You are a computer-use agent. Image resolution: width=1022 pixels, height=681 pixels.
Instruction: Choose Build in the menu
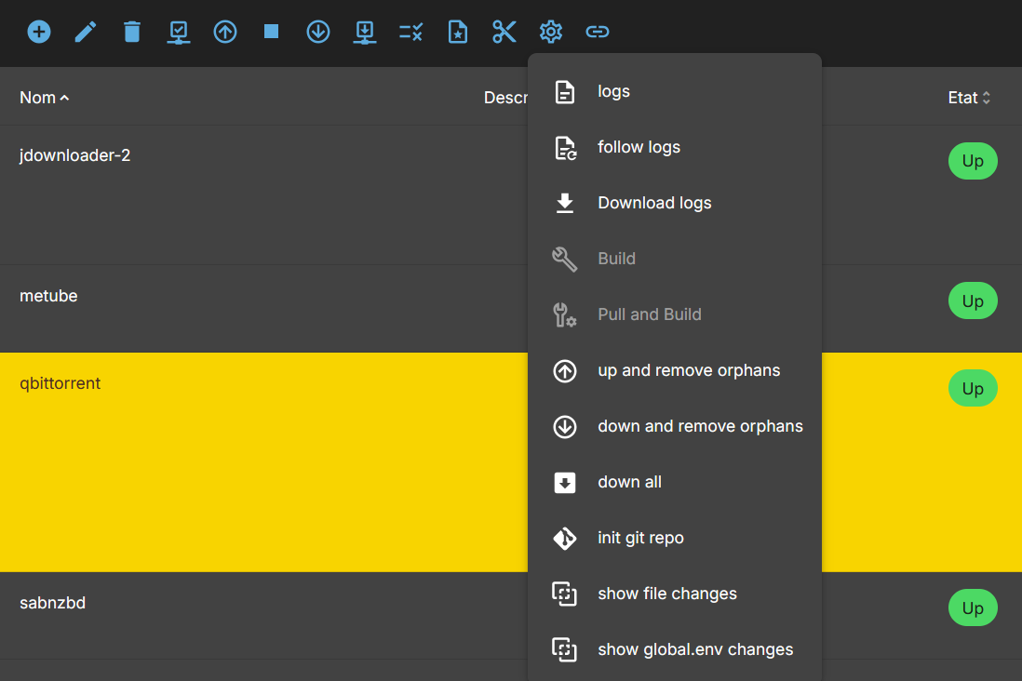[x=675, y=259]
